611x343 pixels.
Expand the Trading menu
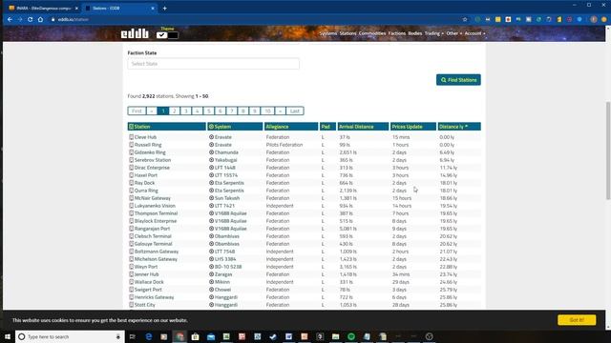click(433, 33)
